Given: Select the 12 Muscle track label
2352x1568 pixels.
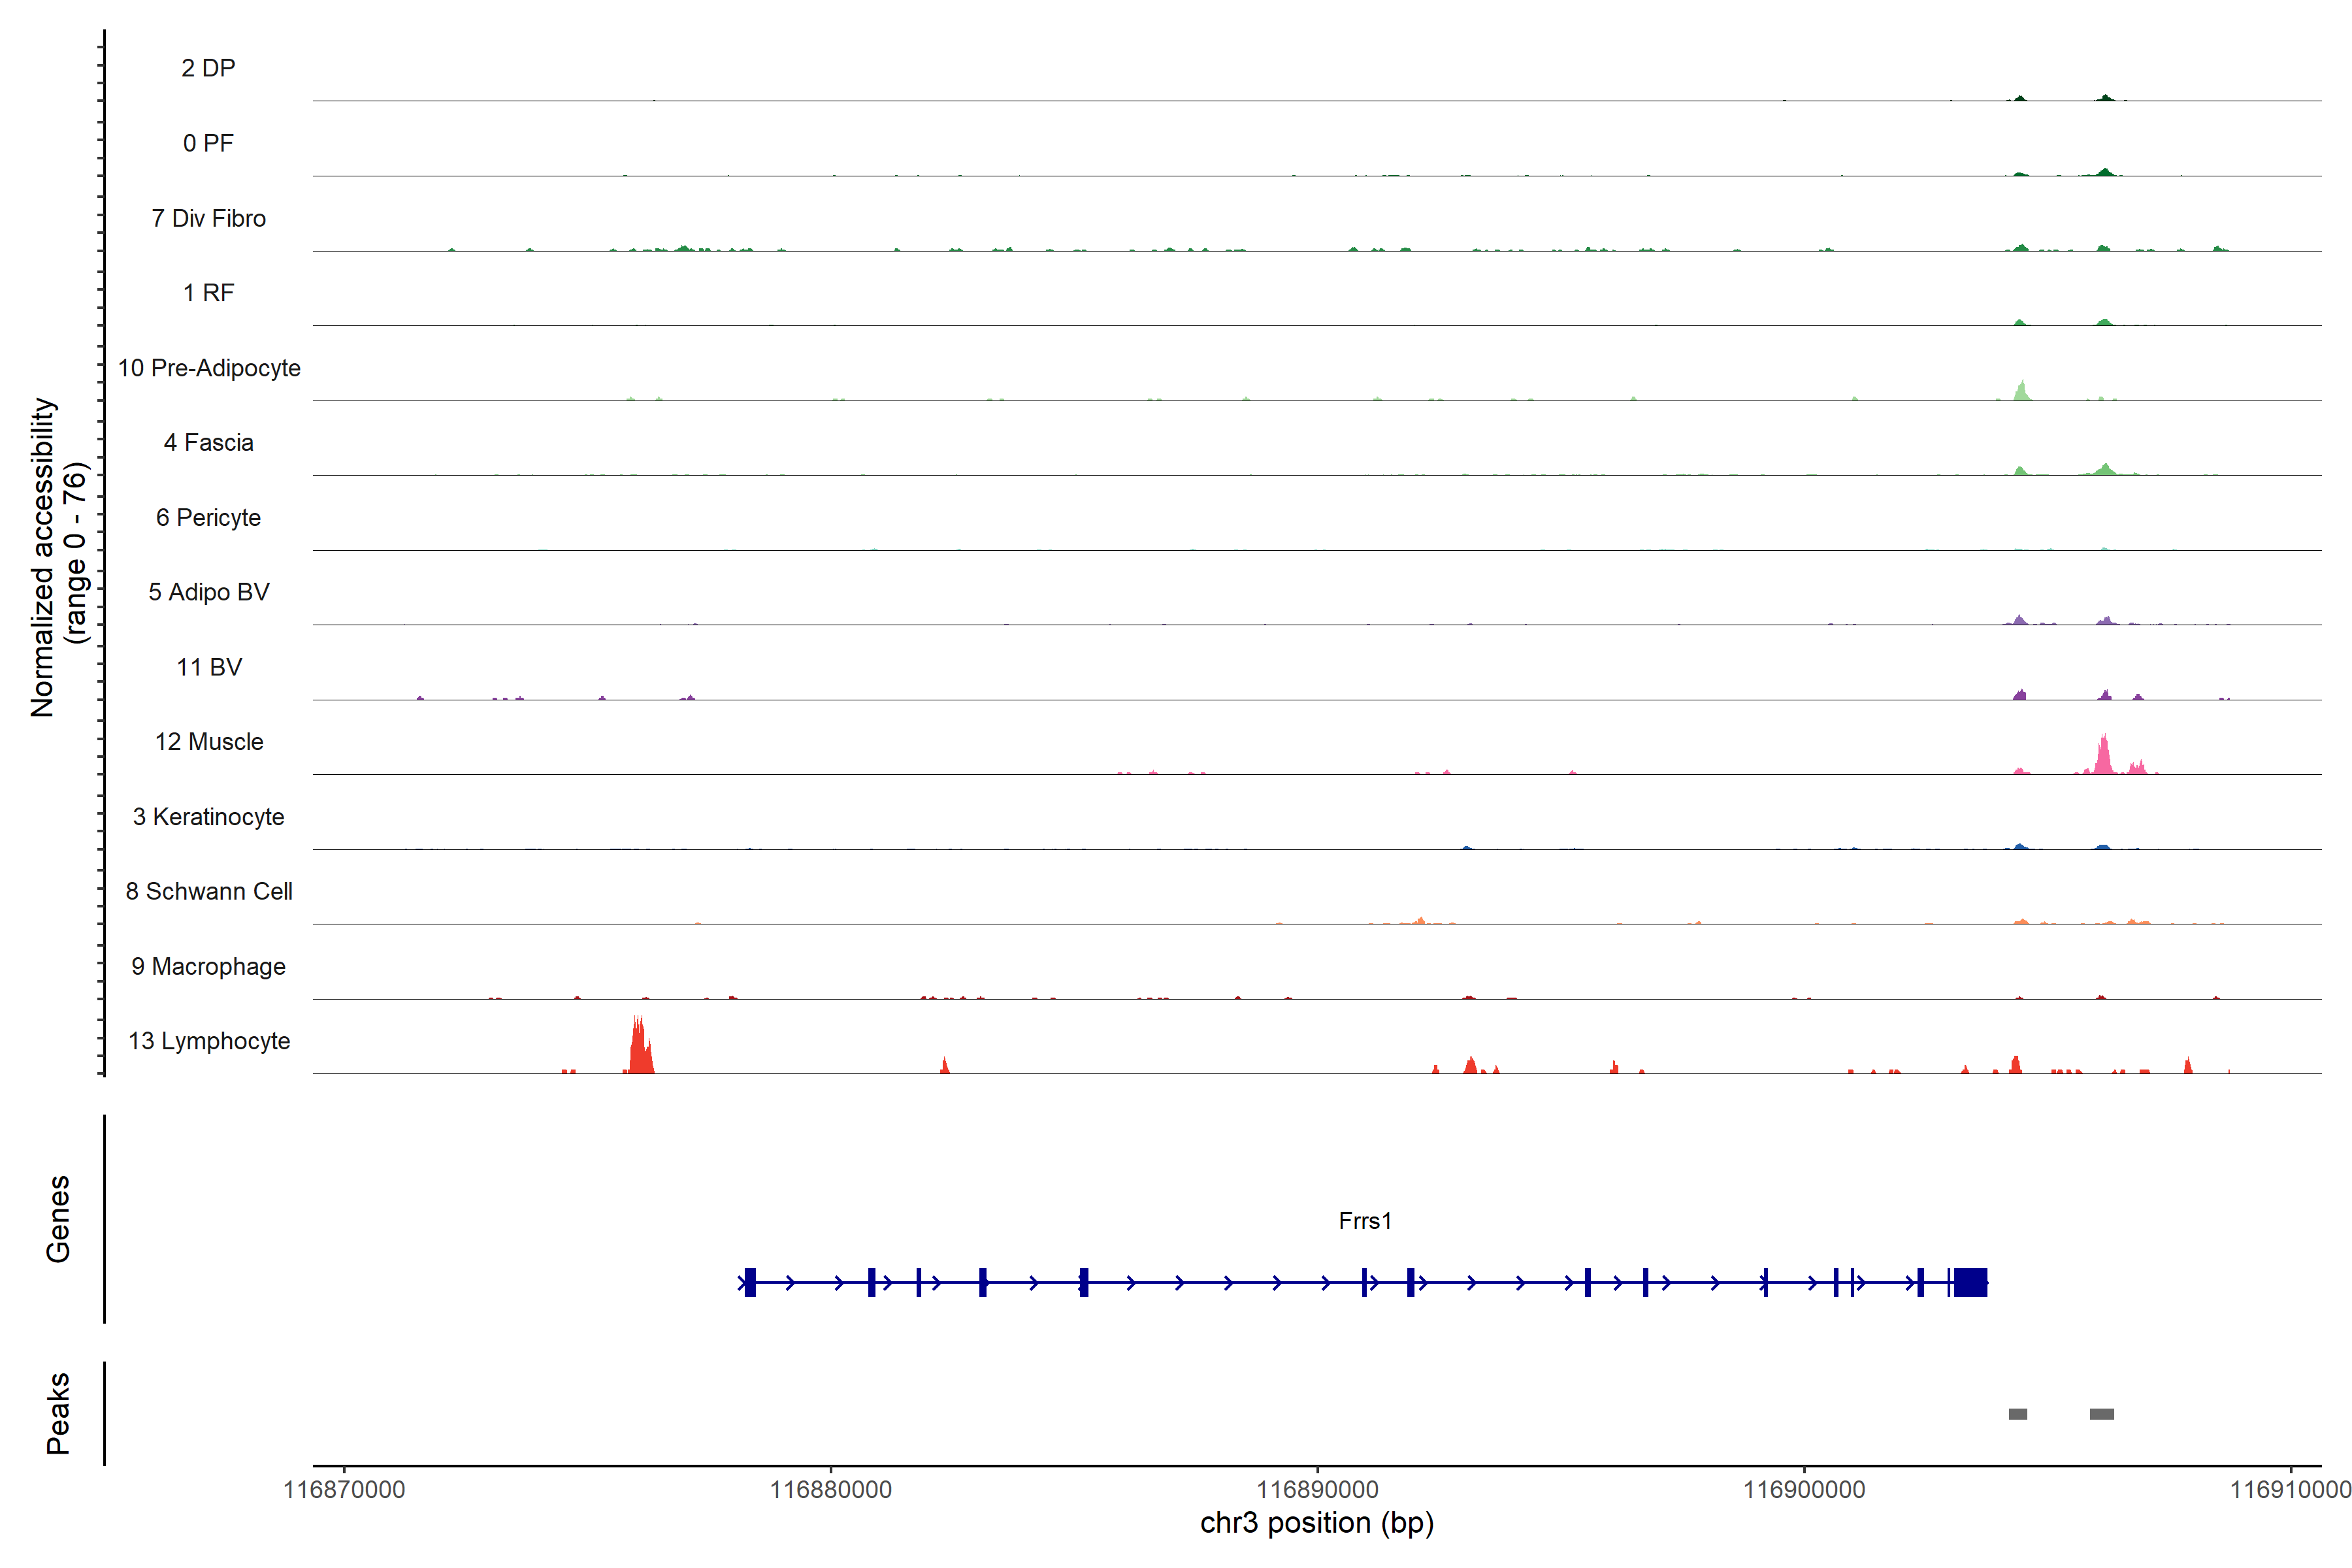Looking at the screenshot, I should click(209, 742).
